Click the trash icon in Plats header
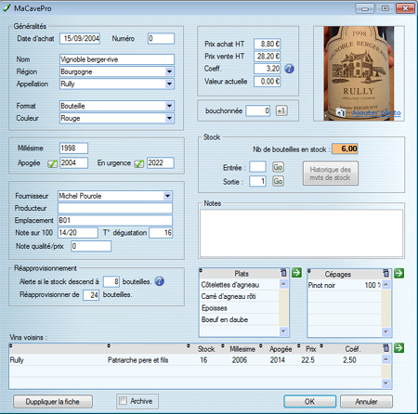The width and height of the screenshot is (418, 414). click(x=283, y=273)
